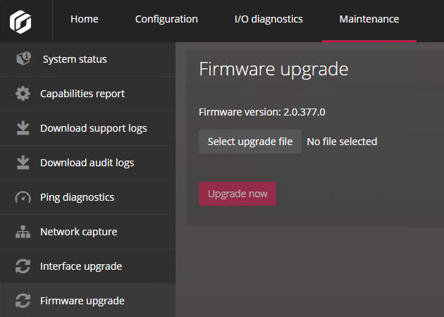The image size is (444, 317).
Task: Go to the I/O diagnostics tab
Action: (x=269, y=19)
